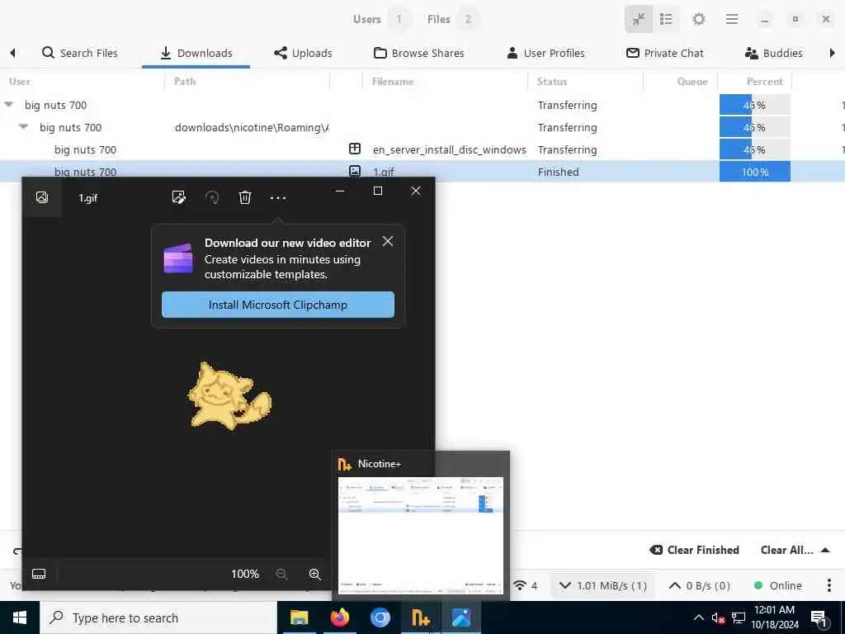Sort by the Percent column header
Screen dimensions: 845x634
tap(754, 82)
